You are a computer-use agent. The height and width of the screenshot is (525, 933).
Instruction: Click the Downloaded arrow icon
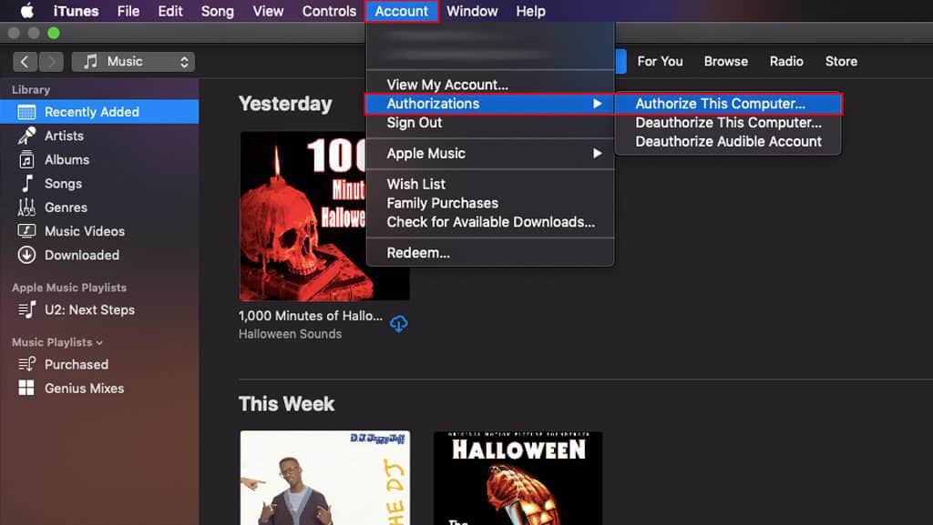[x=26, y=255]
